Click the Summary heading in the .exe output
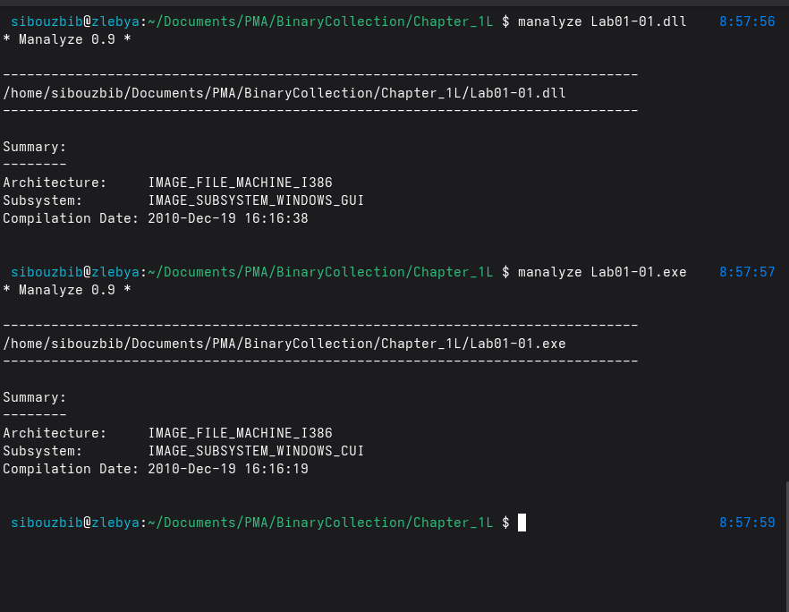This screenshot has height=612, width=789. point(35,397)
